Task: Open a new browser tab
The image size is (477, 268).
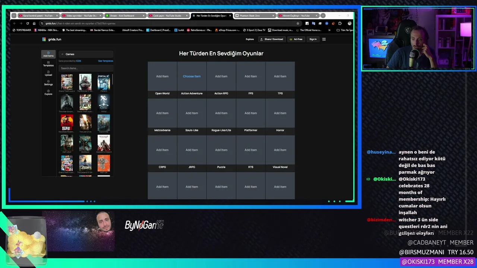Action: [323, 16]
